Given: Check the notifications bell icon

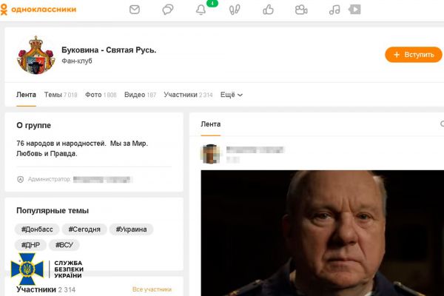Looking at the screenshot, I should click(201, 10).
